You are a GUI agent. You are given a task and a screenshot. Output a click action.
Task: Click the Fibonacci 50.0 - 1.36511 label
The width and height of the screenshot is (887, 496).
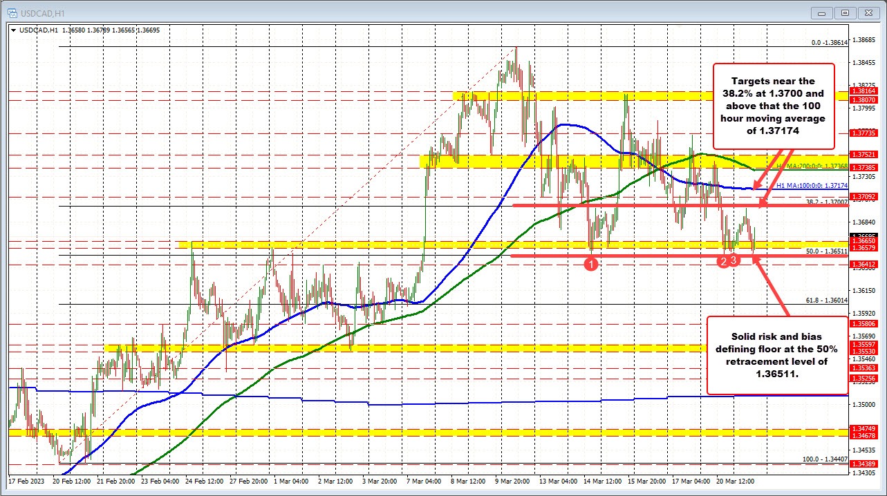click(x=827, y=251)
